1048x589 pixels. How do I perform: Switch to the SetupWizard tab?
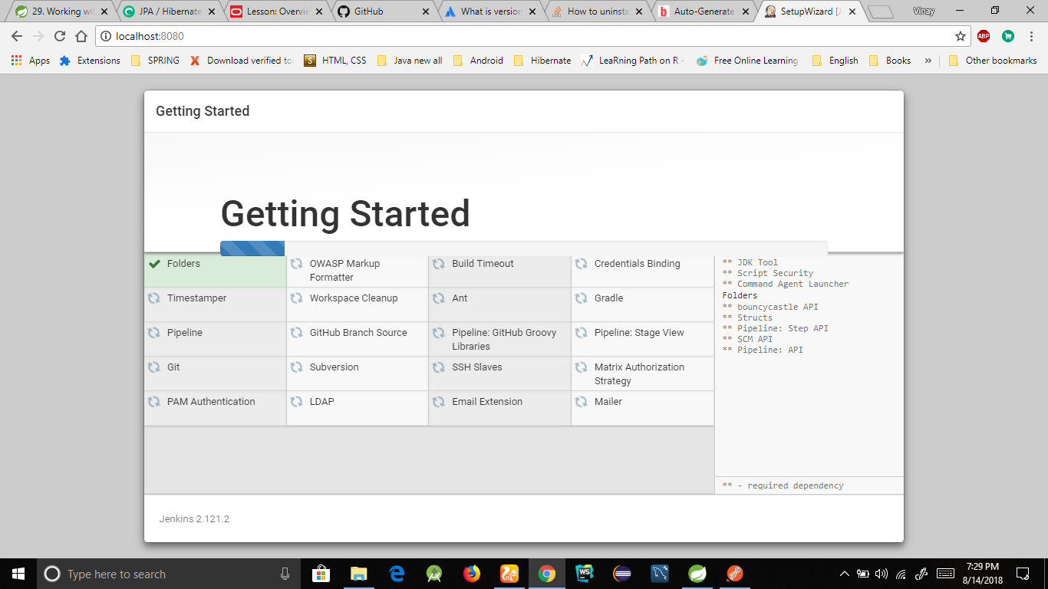pos(804,12)
